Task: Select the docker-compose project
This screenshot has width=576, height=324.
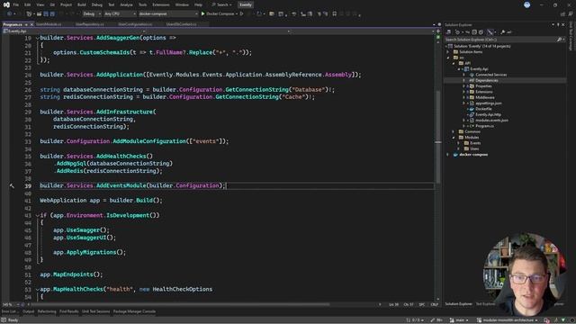Action: pos(473,155)
